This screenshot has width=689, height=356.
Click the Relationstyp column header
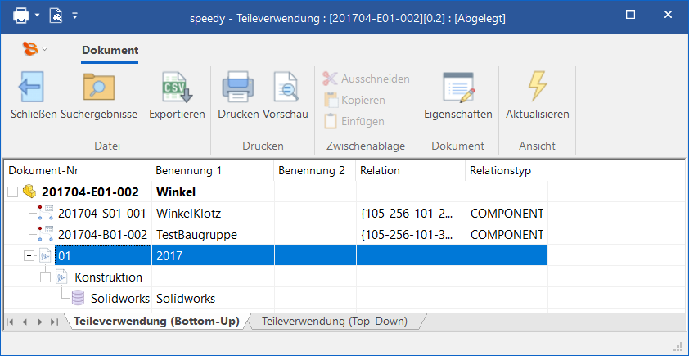506,171
